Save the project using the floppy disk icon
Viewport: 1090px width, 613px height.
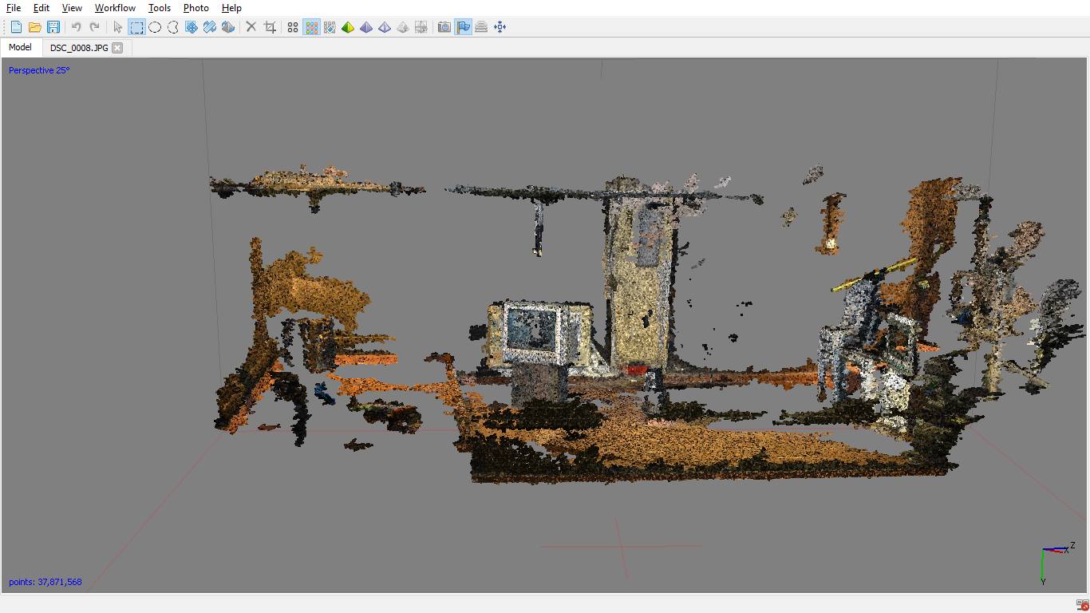click(53, 27)
